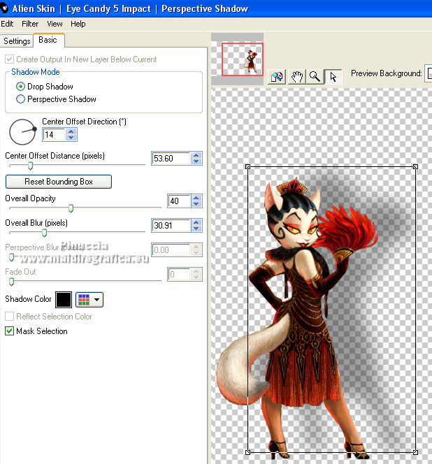Click the Overall Opacity value field
Viewport: 432px width, 464px height.
point(179,201)
